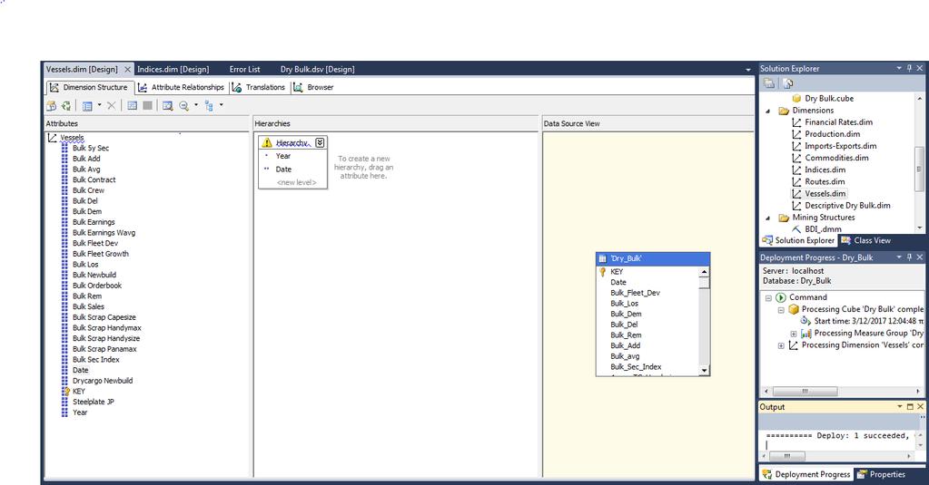Open the Zoom dropdown arrow

[196, 105]
